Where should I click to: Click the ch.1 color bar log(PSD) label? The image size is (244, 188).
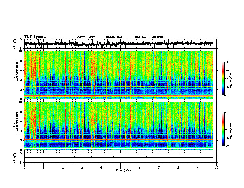(231, 80)
